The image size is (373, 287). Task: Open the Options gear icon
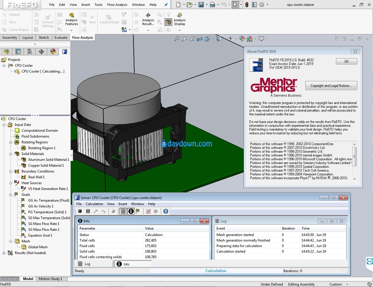(262, 5)
